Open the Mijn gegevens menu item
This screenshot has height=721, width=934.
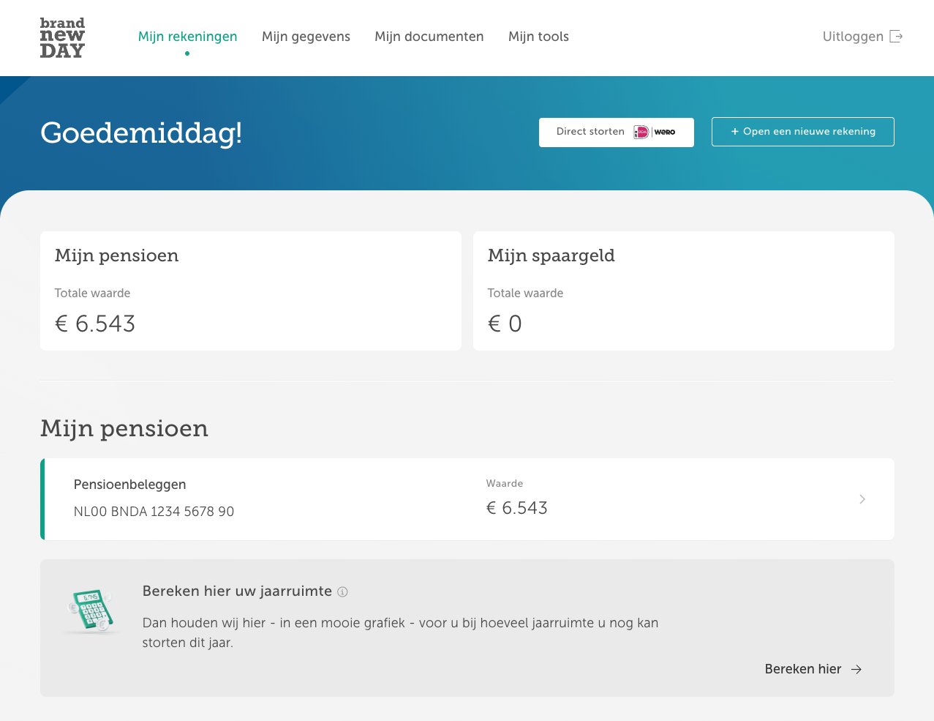tap(306, 37)
